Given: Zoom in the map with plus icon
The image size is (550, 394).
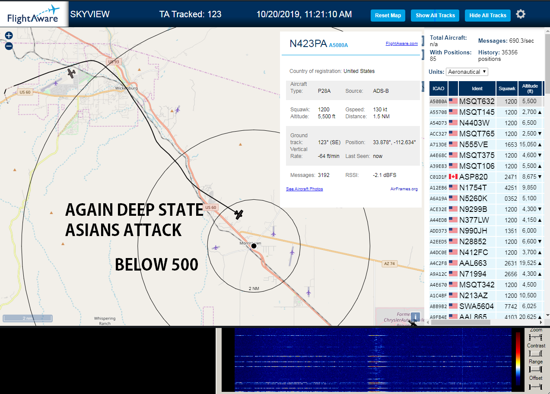Looking at the screenshot, I should click(x=9, y=36).
